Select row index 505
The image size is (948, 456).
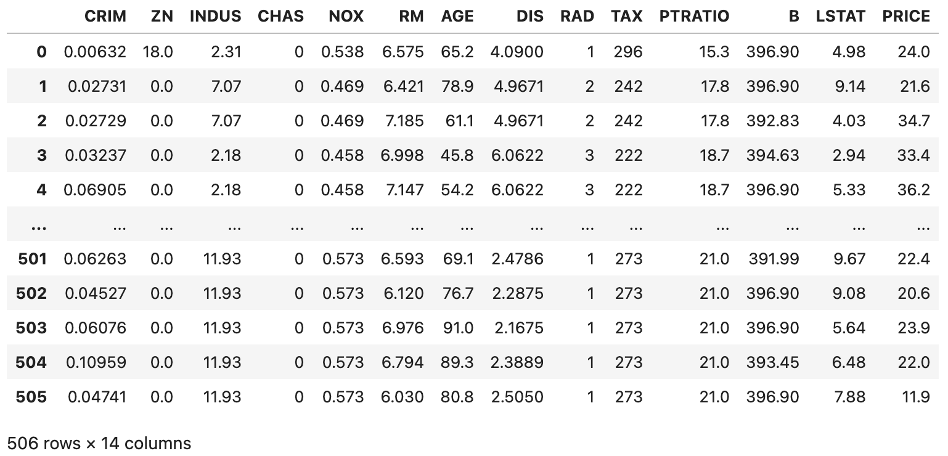tap(31, 397)
